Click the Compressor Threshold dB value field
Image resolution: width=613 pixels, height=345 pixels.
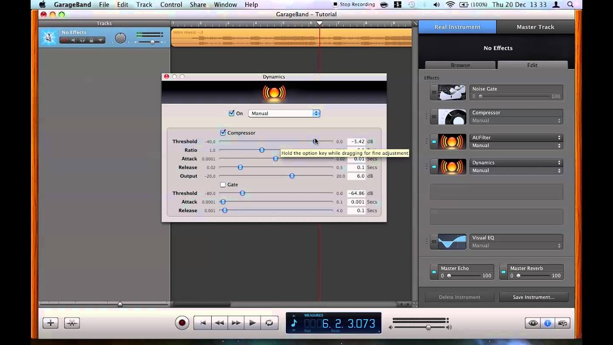pos(356,142)
